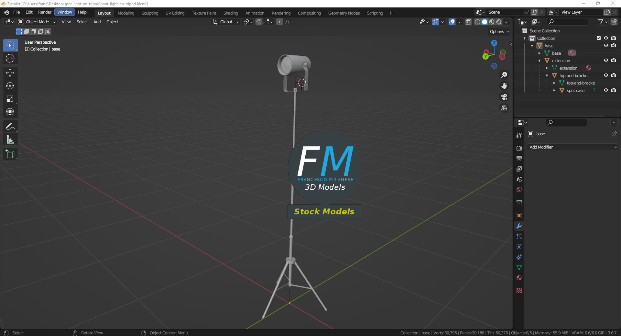Open the viewport Options dropdown

(499, 32)
